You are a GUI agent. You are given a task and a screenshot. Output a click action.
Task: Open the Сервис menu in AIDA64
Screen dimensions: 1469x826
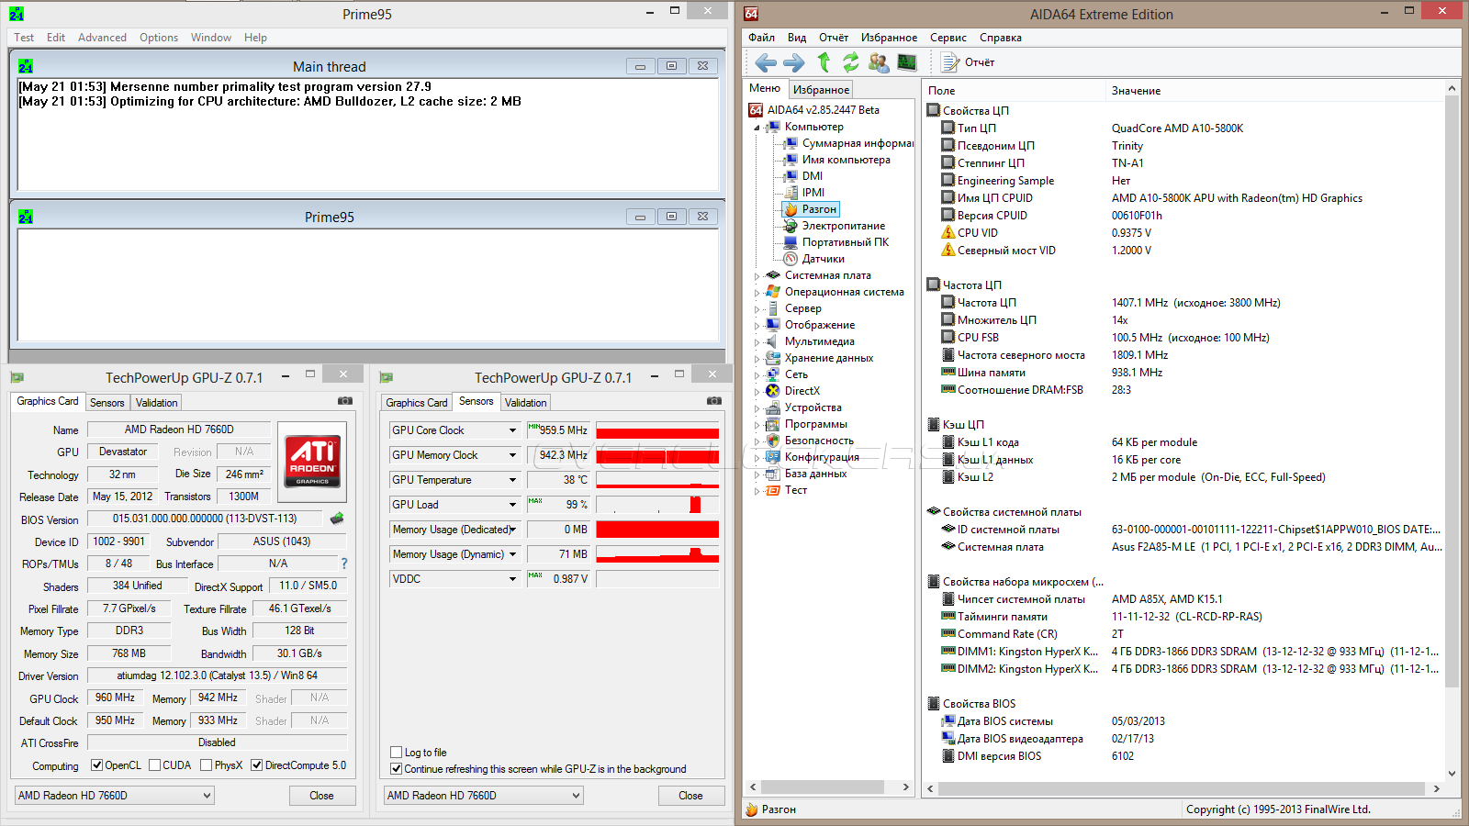[x=948, y=38]
